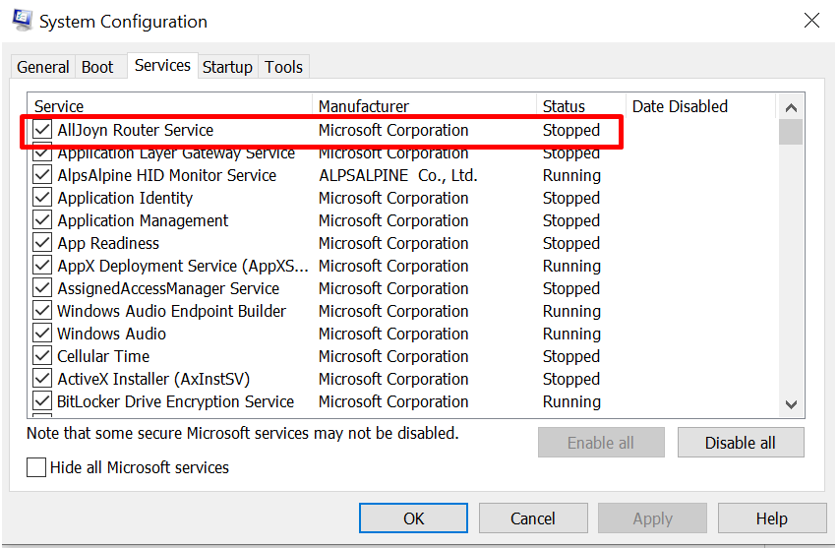Select the App Readiness row text

(x=108, y=243)
